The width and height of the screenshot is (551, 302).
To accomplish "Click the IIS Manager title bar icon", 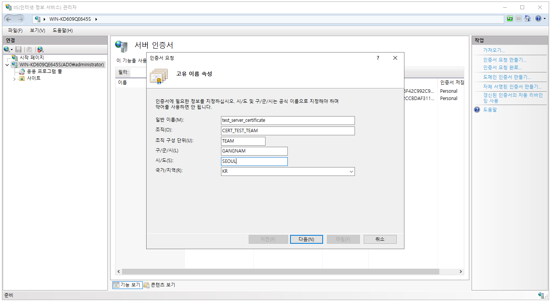I will coord(8,7).
